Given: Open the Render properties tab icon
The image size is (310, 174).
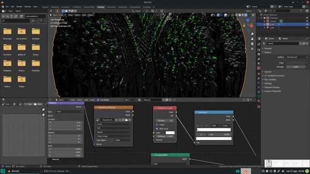Looking at the screenshot, I should pyautogui.click(x=259, y=50).
